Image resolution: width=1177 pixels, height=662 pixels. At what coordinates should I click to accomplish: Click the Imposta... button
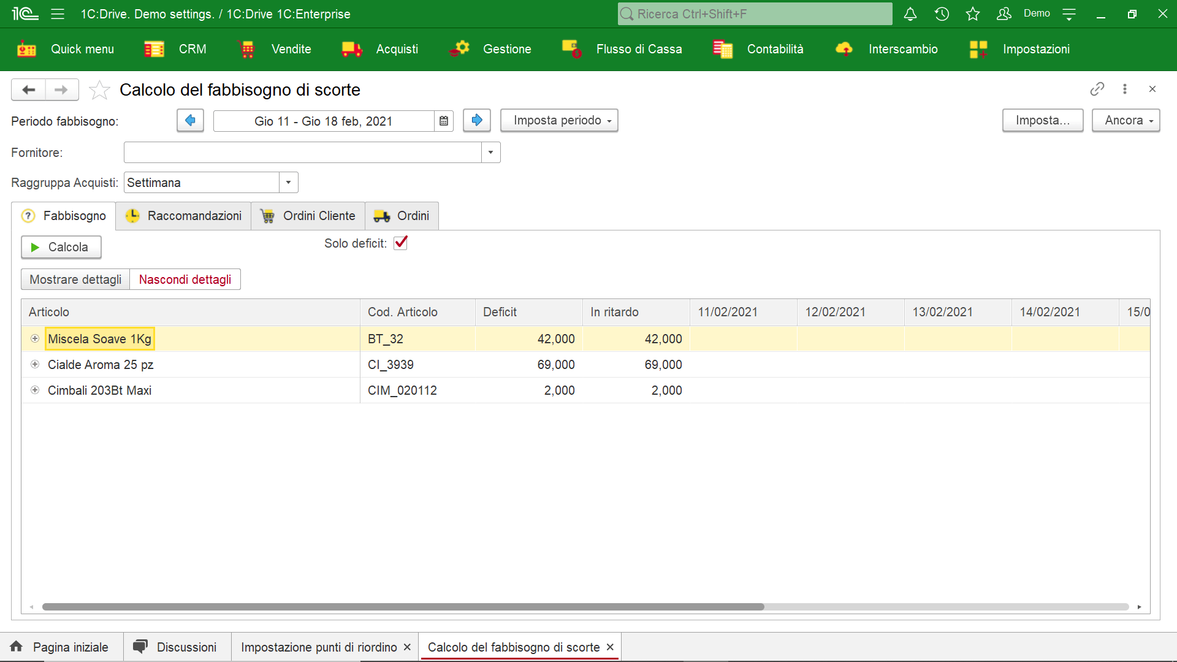point(1043,120)
